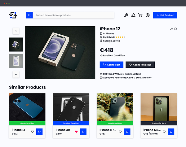Show next thumbnails with down chevron
The width and height of the screenshot is (186, 147).
[x=16, y=74]
